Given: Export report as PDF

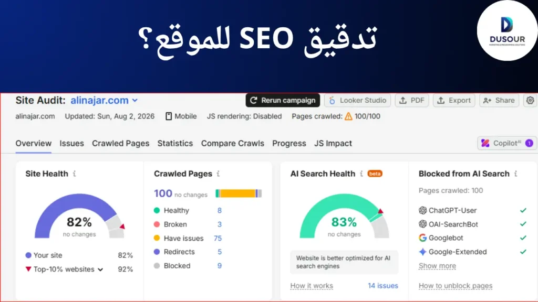Looking at the screenshot, I should [x=412, y=100].
